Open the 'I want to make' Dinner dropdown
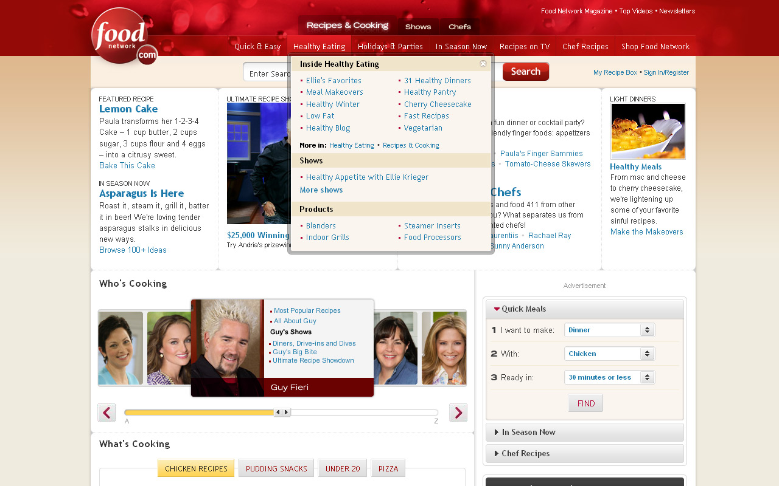Viewport: 779px width, 486px height. click(609, 330)
